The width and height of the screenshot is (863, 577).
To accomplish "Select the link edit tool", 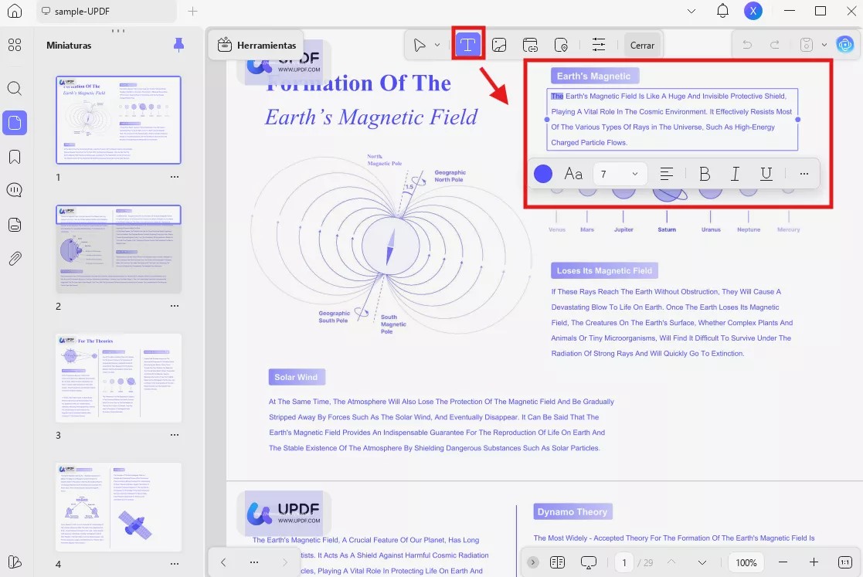I will pyautogui.click(x=530, y=45).
